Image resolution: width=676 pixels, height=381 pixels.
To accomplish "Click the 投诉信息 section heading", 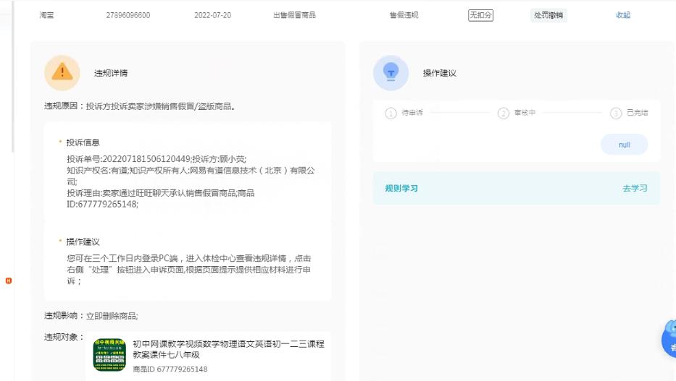I will (x=83, y=142).
